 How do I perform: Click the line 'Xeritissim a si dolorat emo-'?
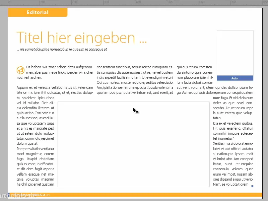coord(233,143)
